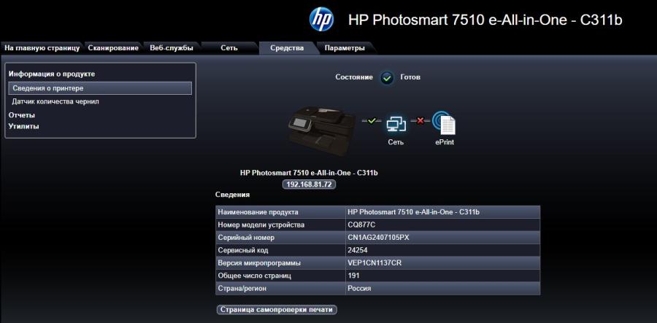Click the Серийный номер cell
The image size is (657, 323).
280,238
